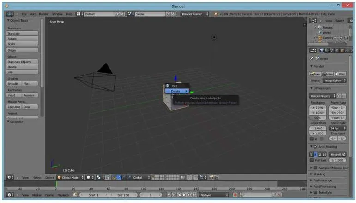Jump to last frame in timeline
The width and height of the screenshot is (356, 203).
coord(195,195)
